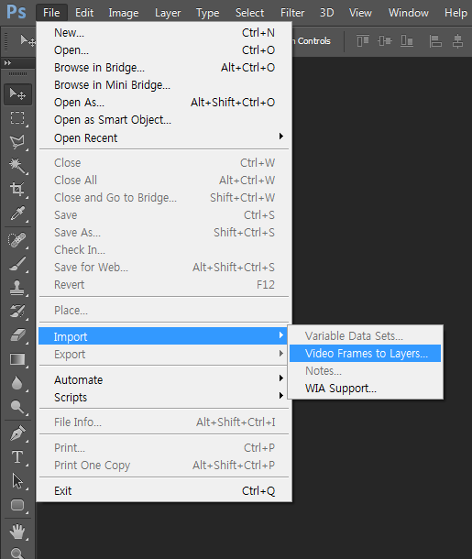Viewport: 472px width, 559px height.
Task: Click Align left edges icon
Action: pyautogui.click(x=435, y=40)
